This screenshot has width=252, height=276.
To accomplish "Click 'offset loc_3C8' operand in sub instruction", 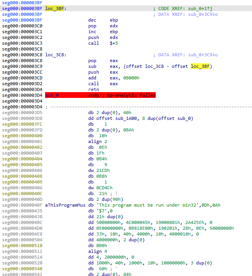I will (144, 66).
